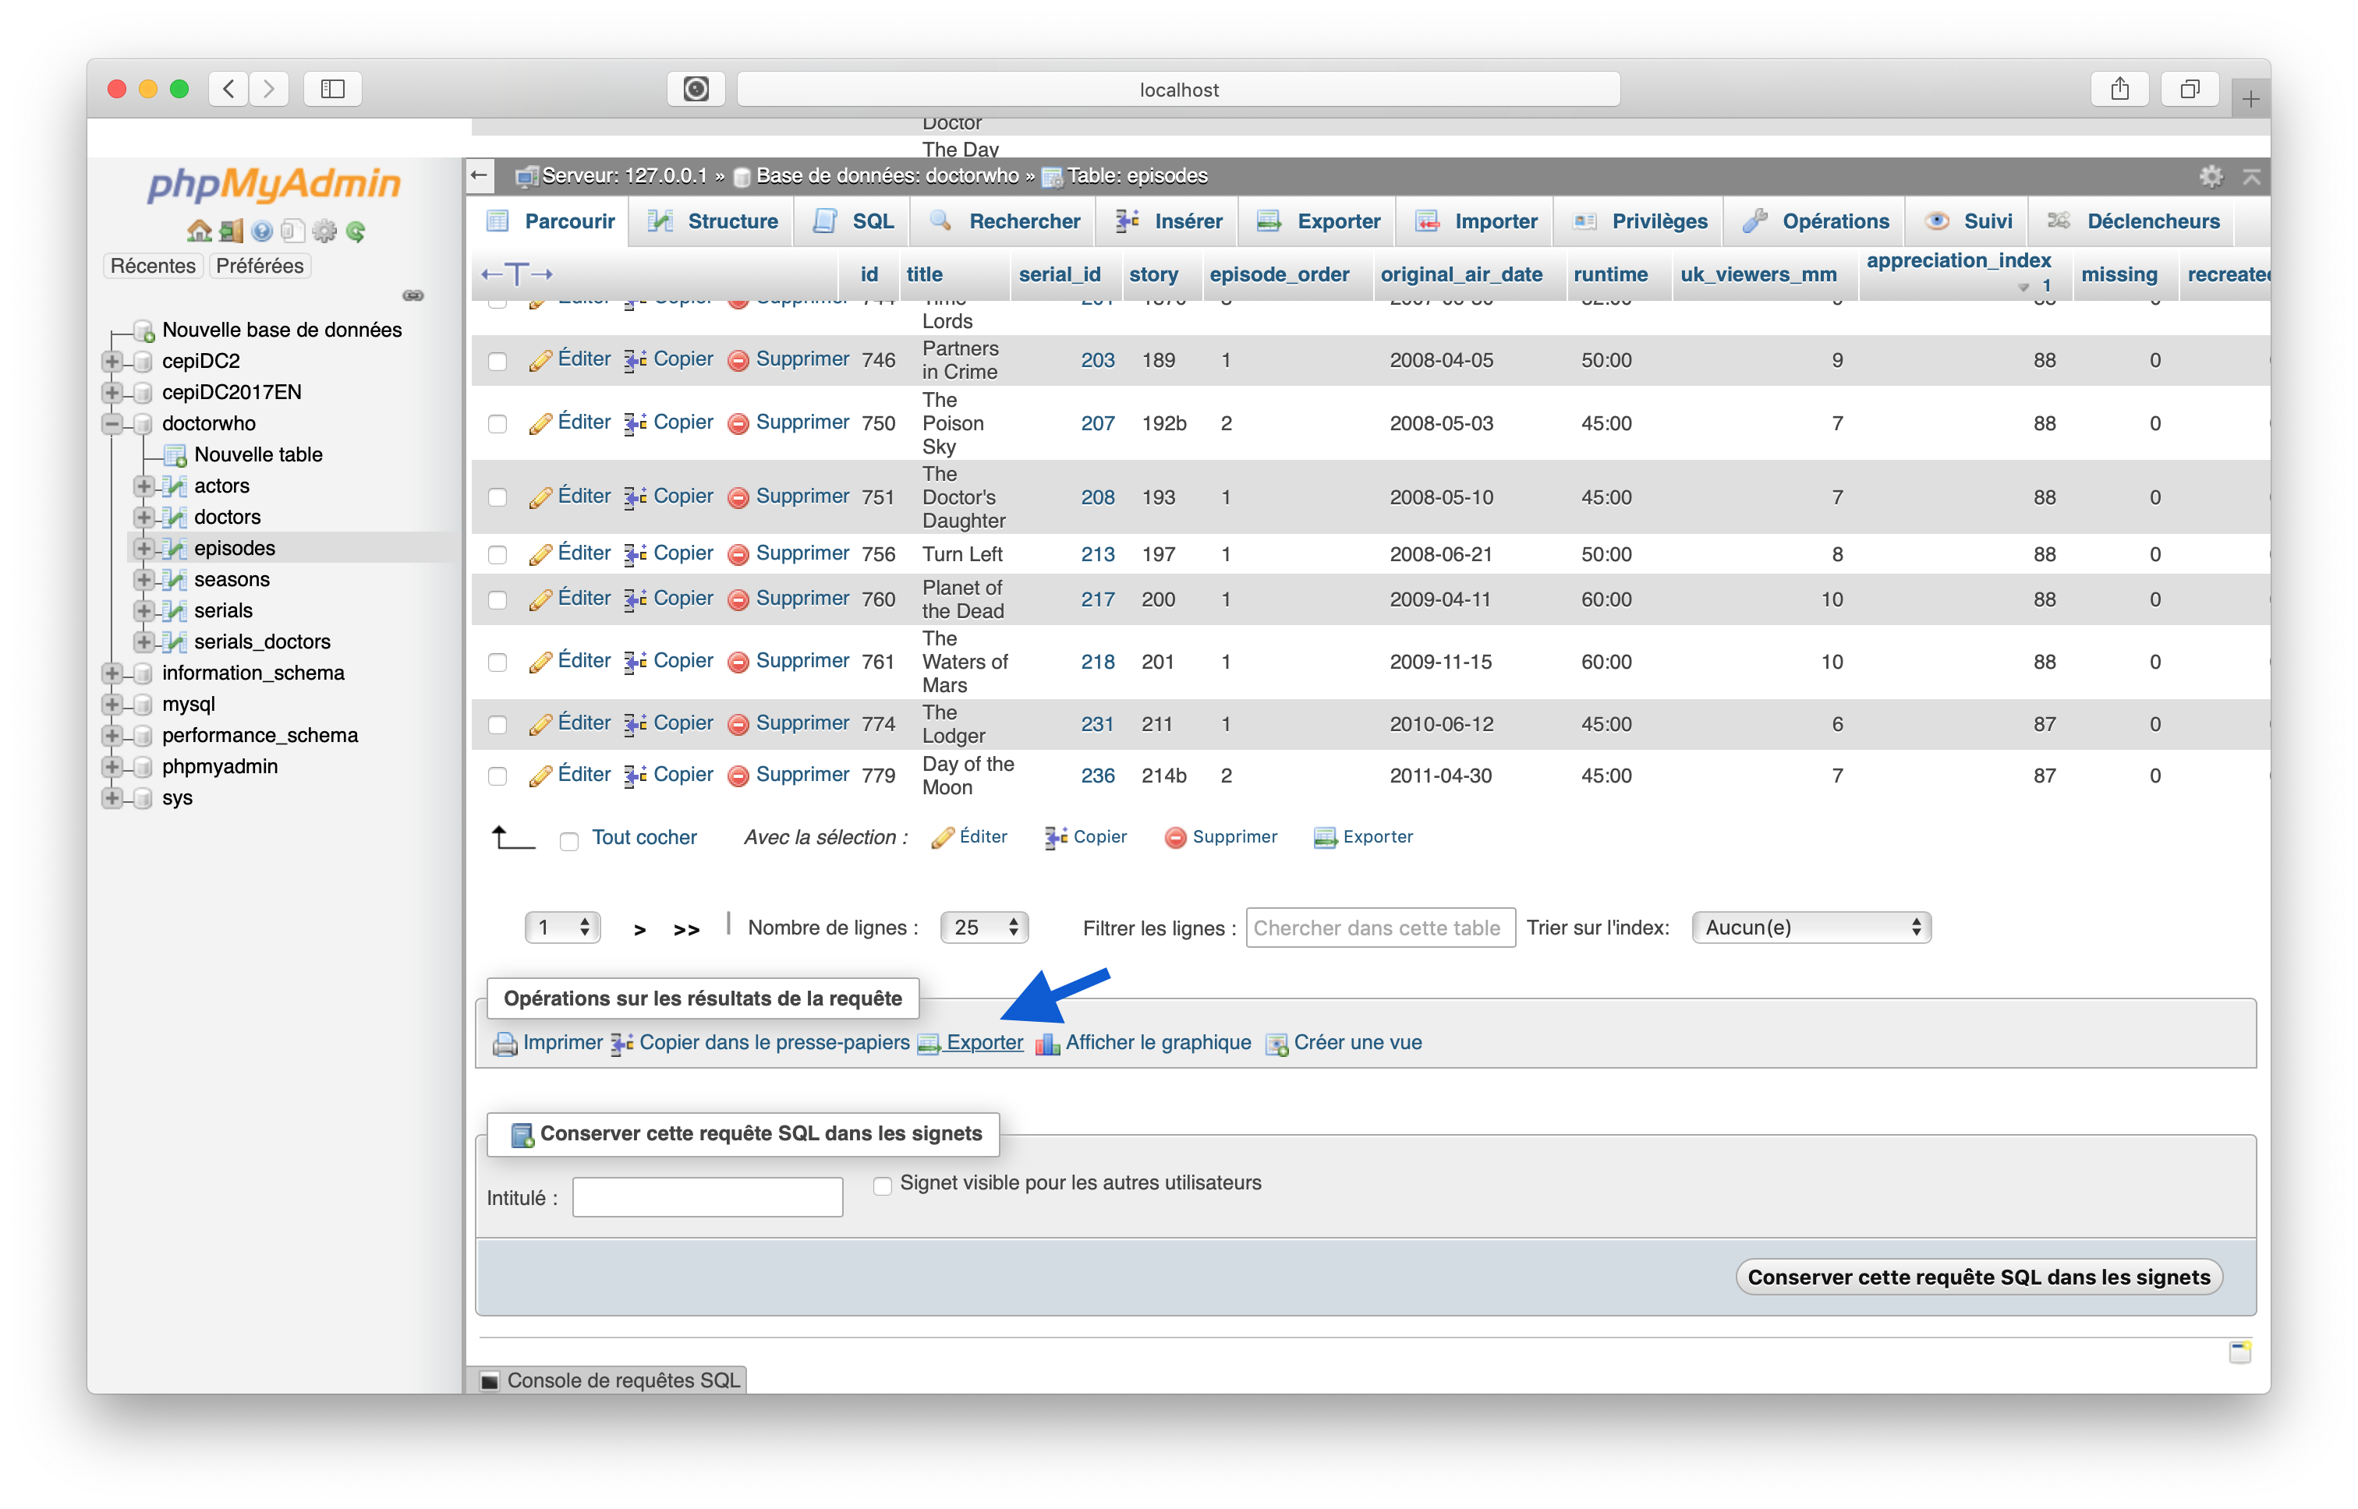
Task: Check the row 750 Poison Sky checkbox
Action: click(x=497, y=424)
